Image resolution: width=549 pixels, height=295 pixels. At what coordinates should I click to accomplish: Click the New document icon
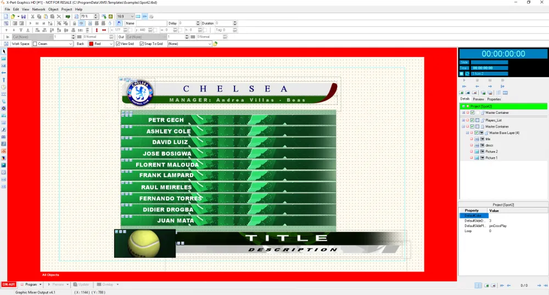tap(5, 16)
